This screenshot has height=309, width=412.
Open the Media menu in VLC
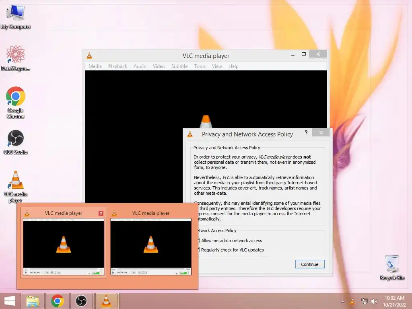(95, 66)
